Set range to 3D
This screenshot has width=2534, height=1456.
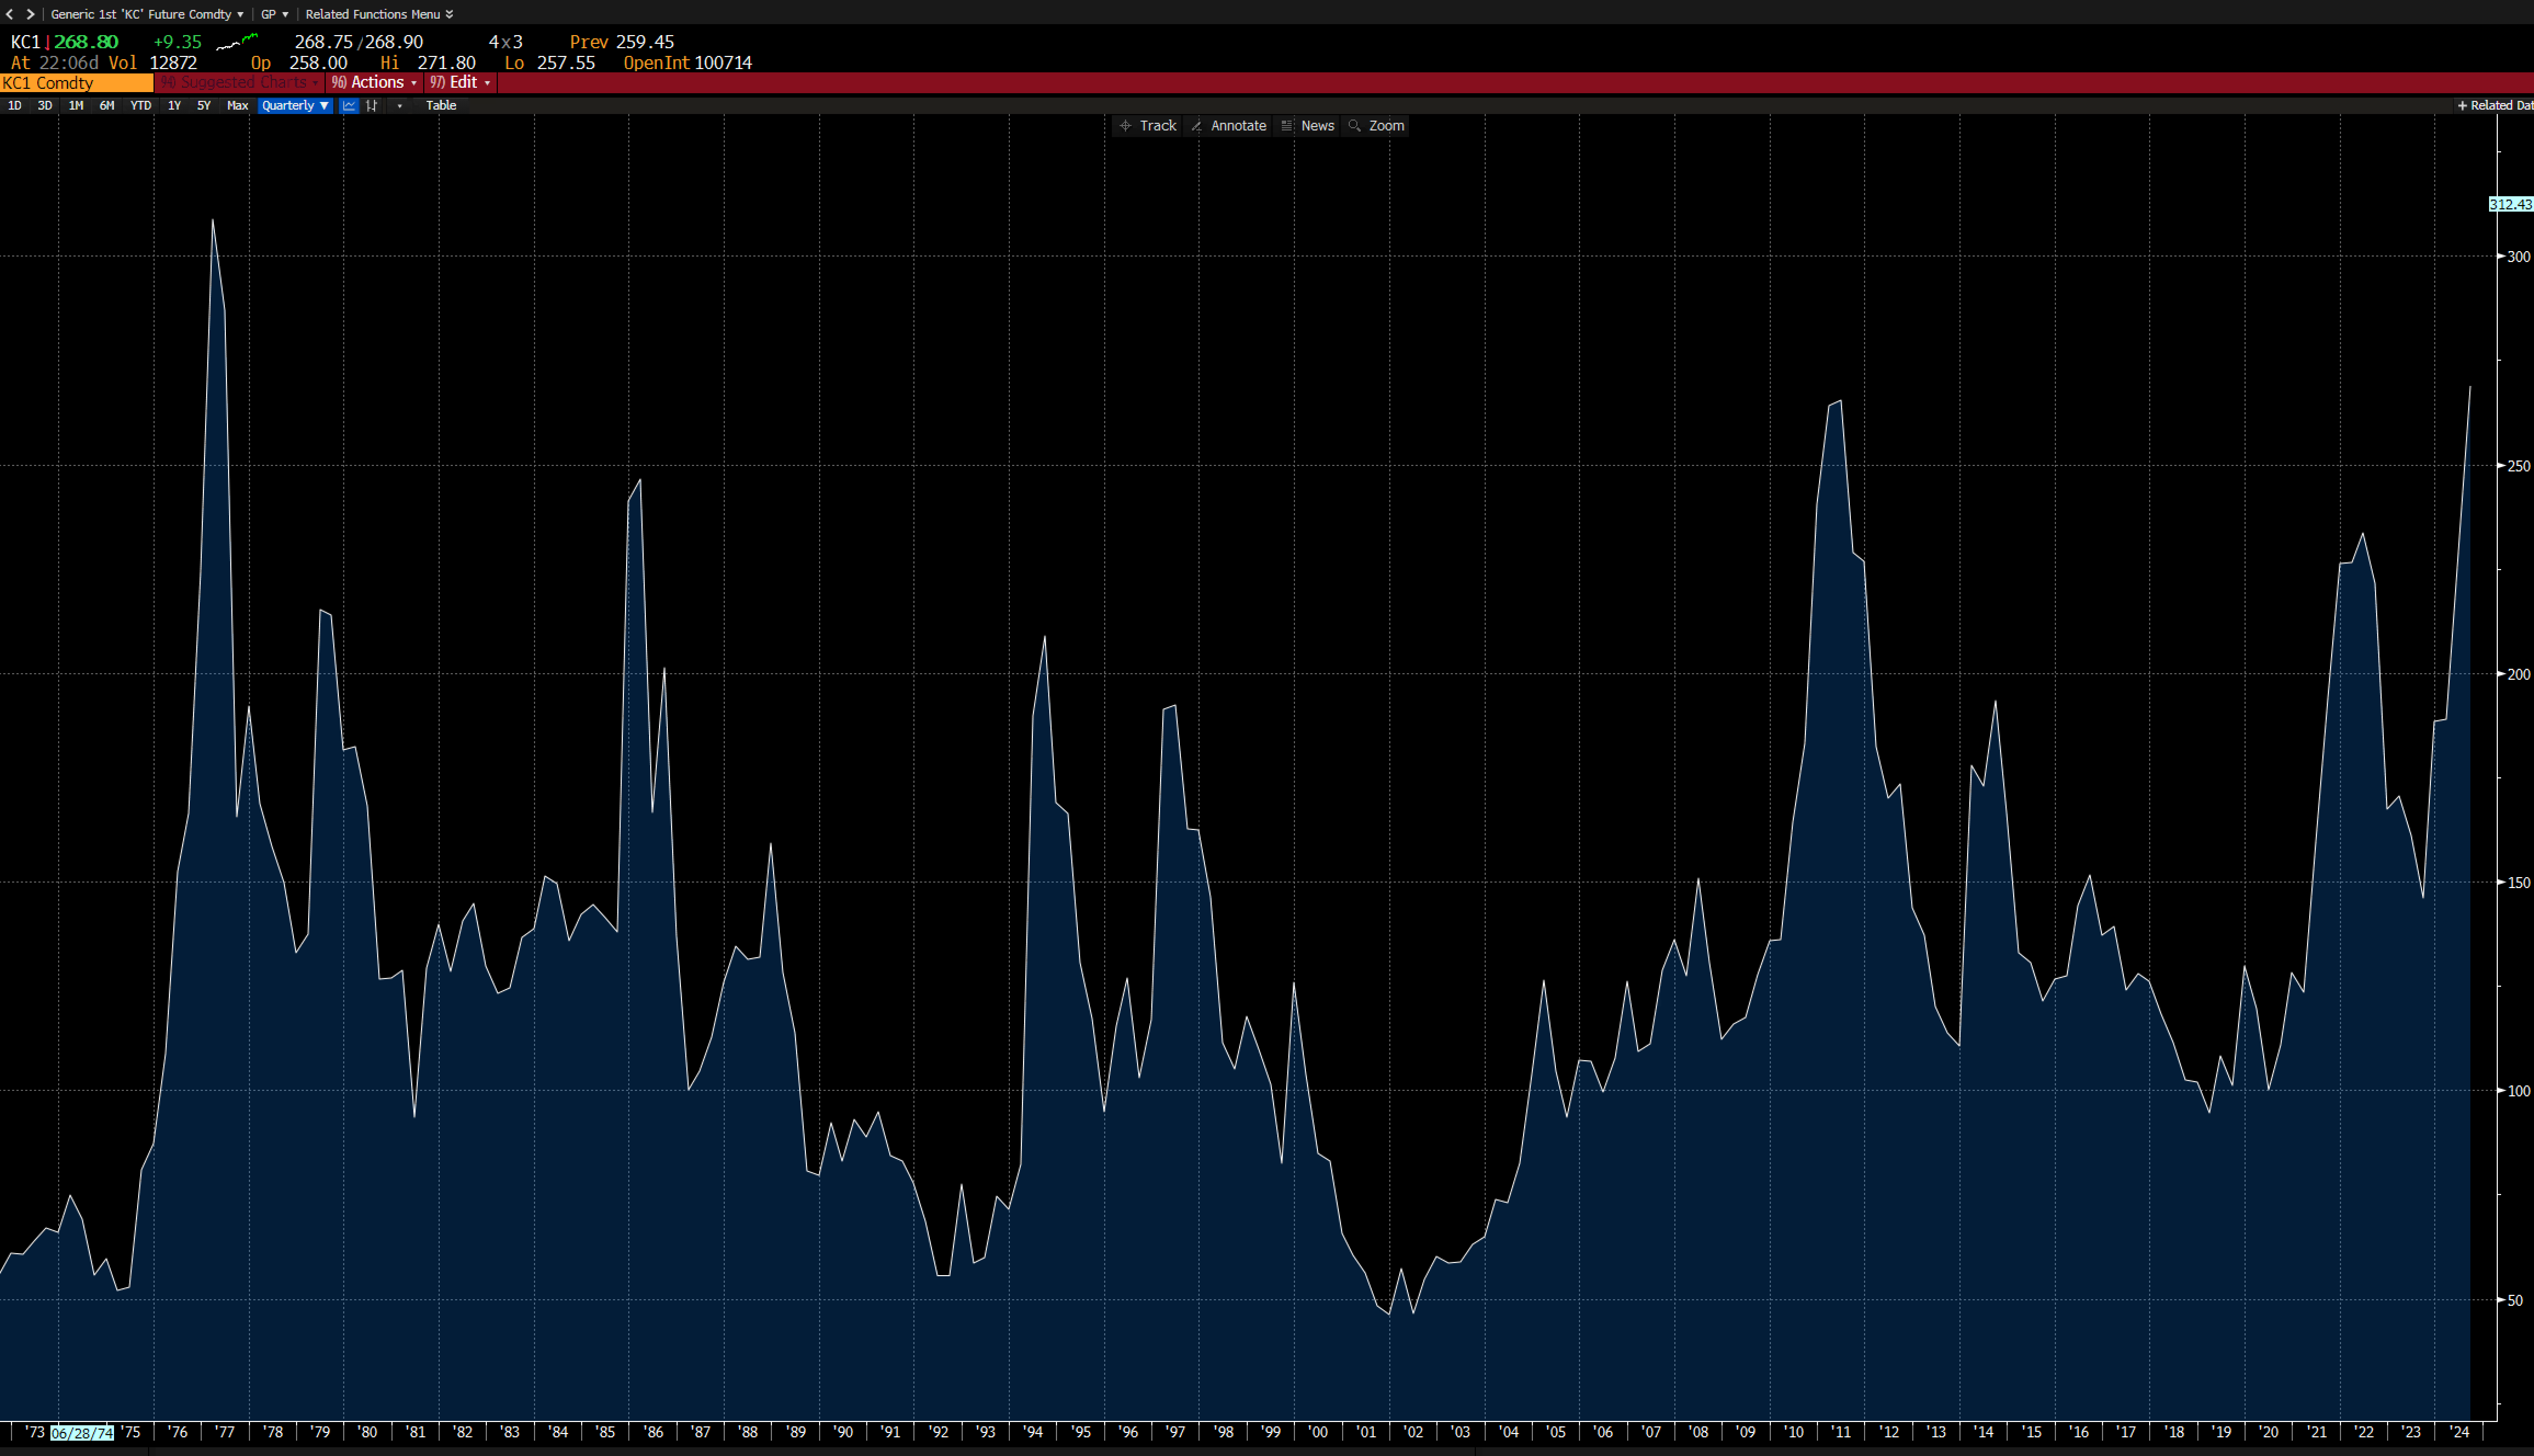(x=44, y=105)
